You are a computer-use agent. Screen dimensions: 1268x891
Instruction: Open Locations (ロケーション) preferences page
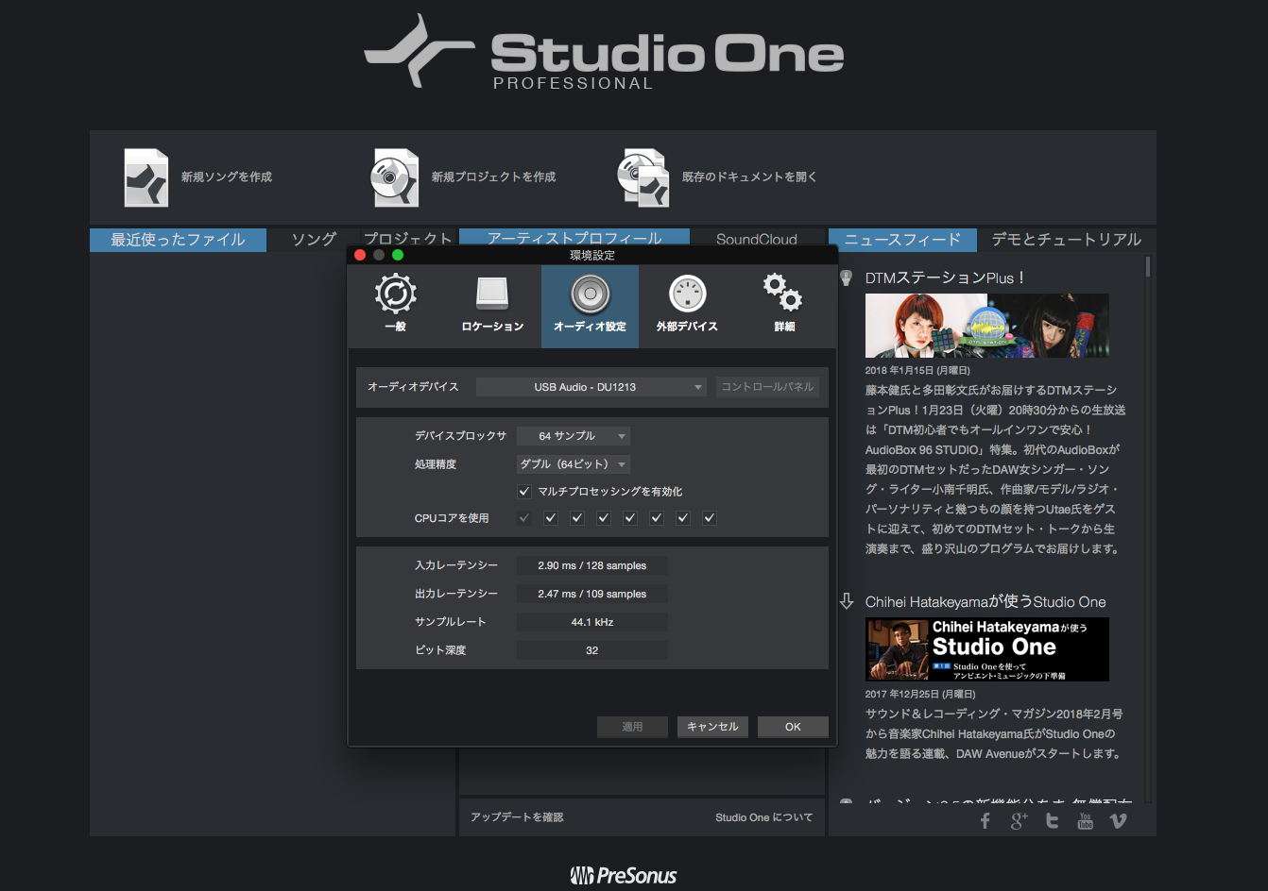click(492, 306)
